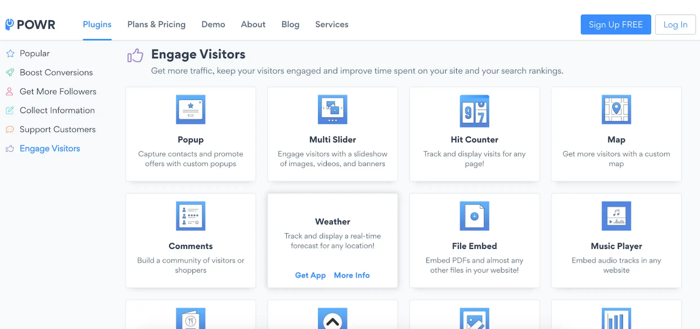Viewport: 700px width, 329px height.
Task: Select the pencil icon beside Collect Information
Action: [x=10, y=110]
